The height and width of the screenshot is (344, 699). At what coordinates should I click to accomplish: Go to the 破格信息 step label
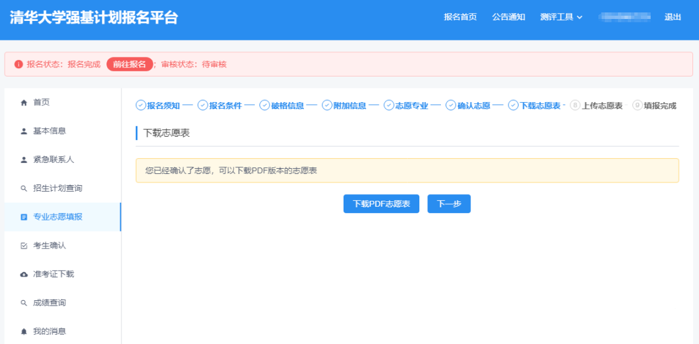point(287,106)
